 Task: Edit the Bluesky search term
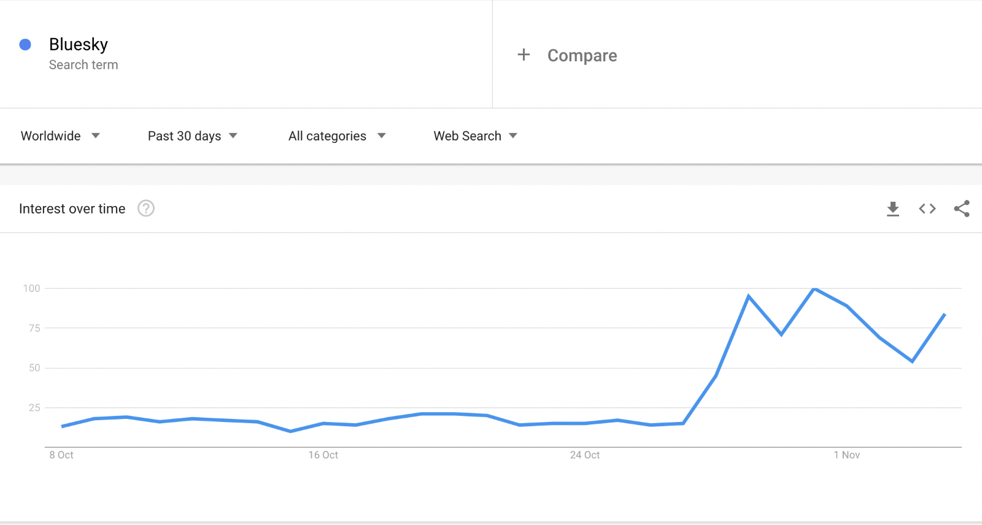click(79, 44)
